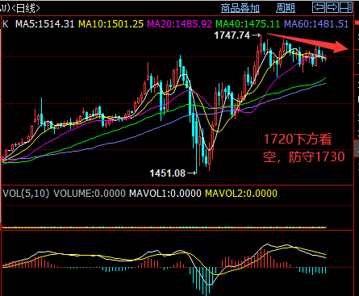The height and width of the screenshot is (296, 359).
Task: Click the VOLUME:0.0000 value
Action: coord(90,194)
